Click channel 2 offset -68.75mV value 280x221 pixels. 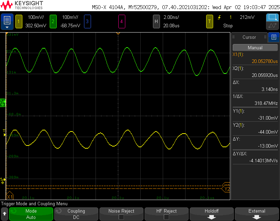pyautogui.click(x=70, y=26)
